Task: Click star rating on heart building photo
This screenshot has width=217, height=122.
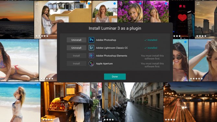Action: [x=177, y=36]
